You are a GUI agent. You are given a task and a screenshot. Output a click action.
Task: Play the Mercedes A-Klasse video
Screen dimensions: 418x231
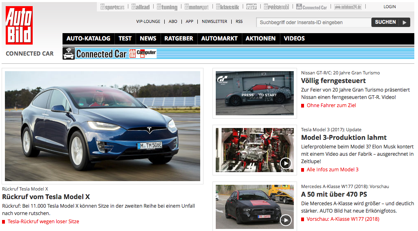coord(285,220)
